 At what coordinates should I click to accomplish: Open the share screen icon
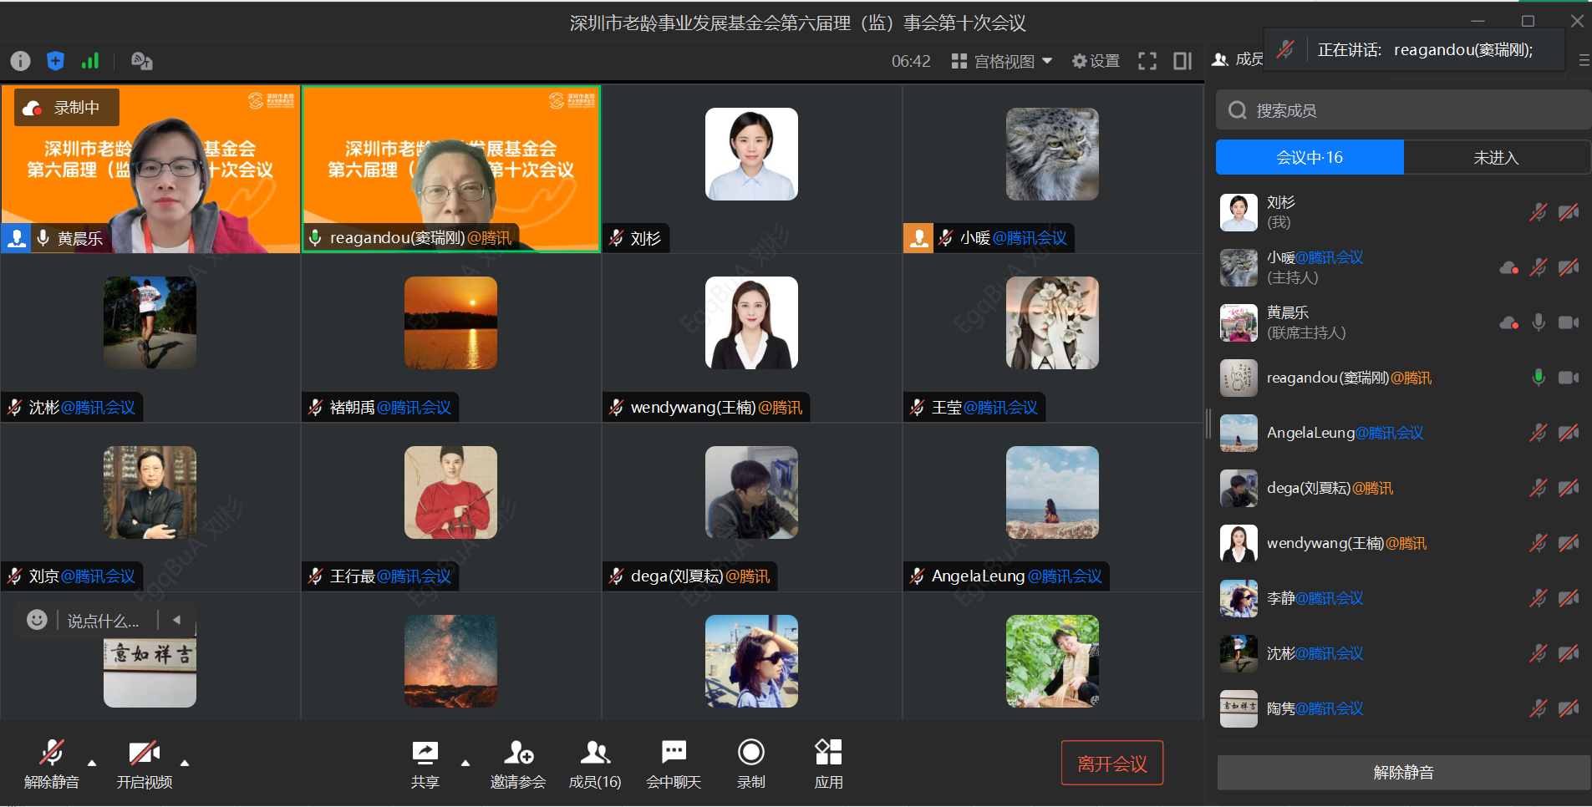point(425,762)
